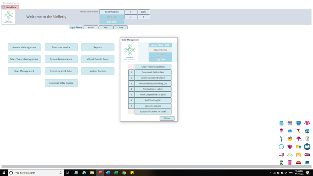Click Download Paid orders button

[x=153, y=72]
